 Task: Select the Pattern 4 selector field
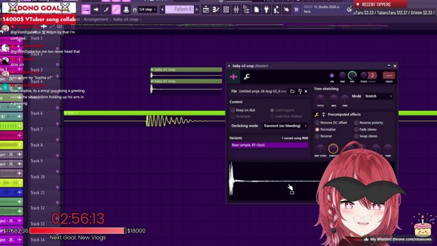[180, 10]
